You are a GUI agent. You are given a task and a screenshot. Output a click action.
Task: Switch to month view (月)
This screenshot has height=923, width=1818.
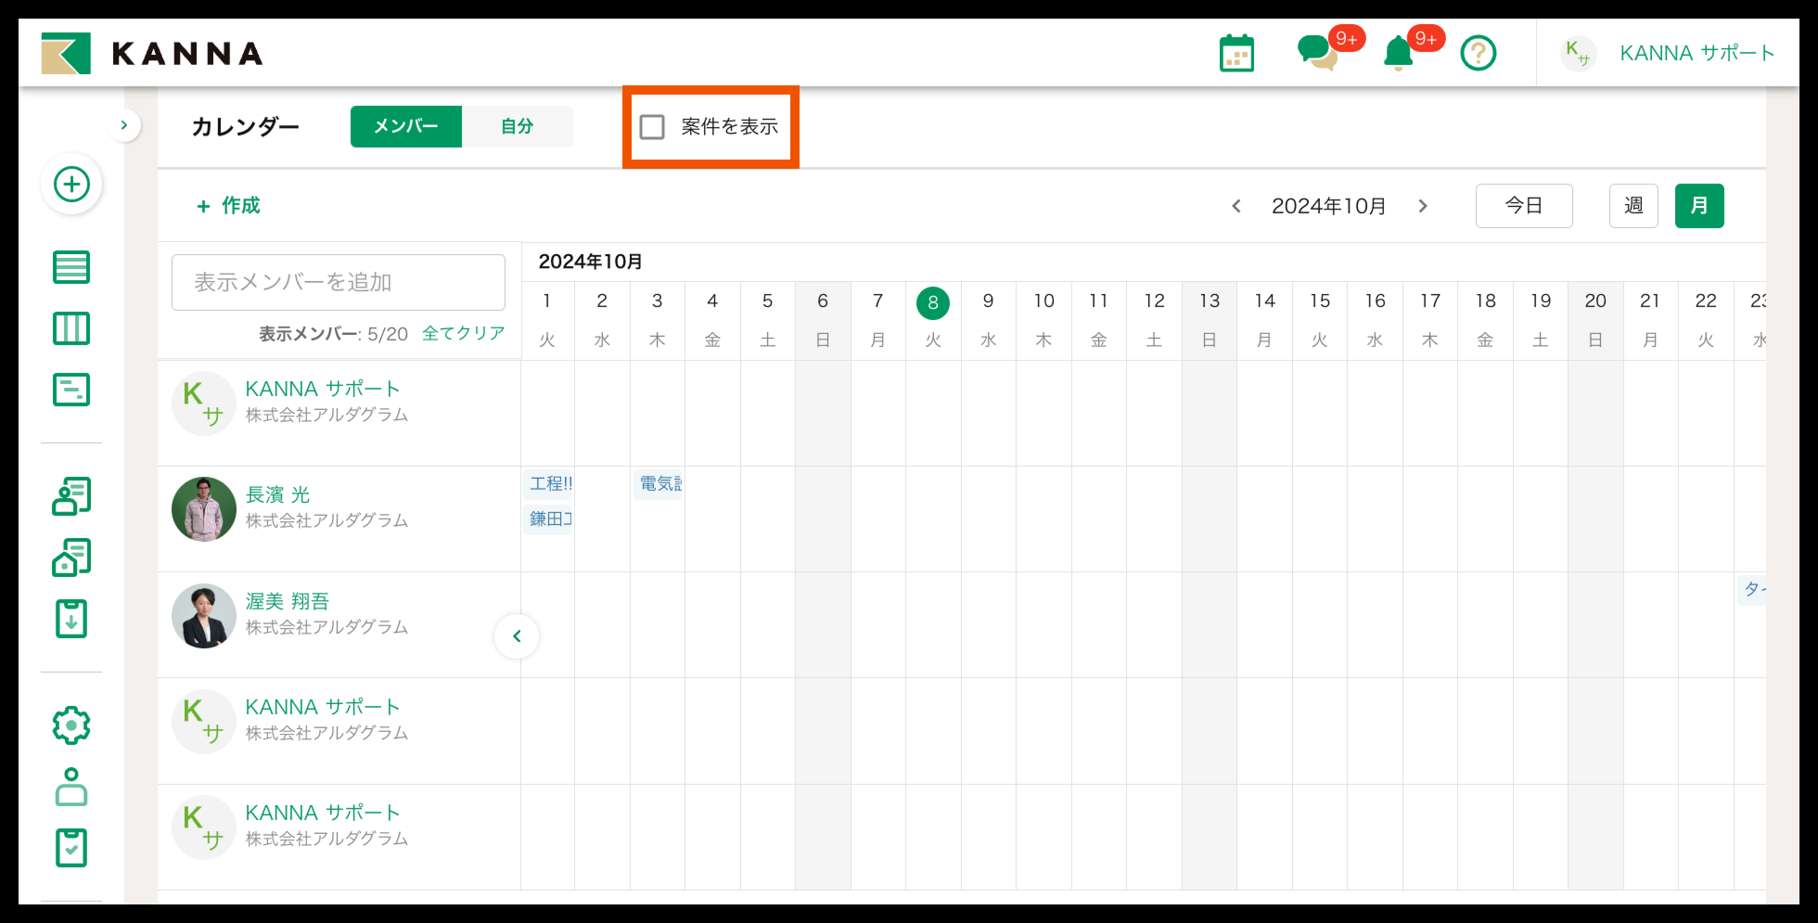[1699, 206]
